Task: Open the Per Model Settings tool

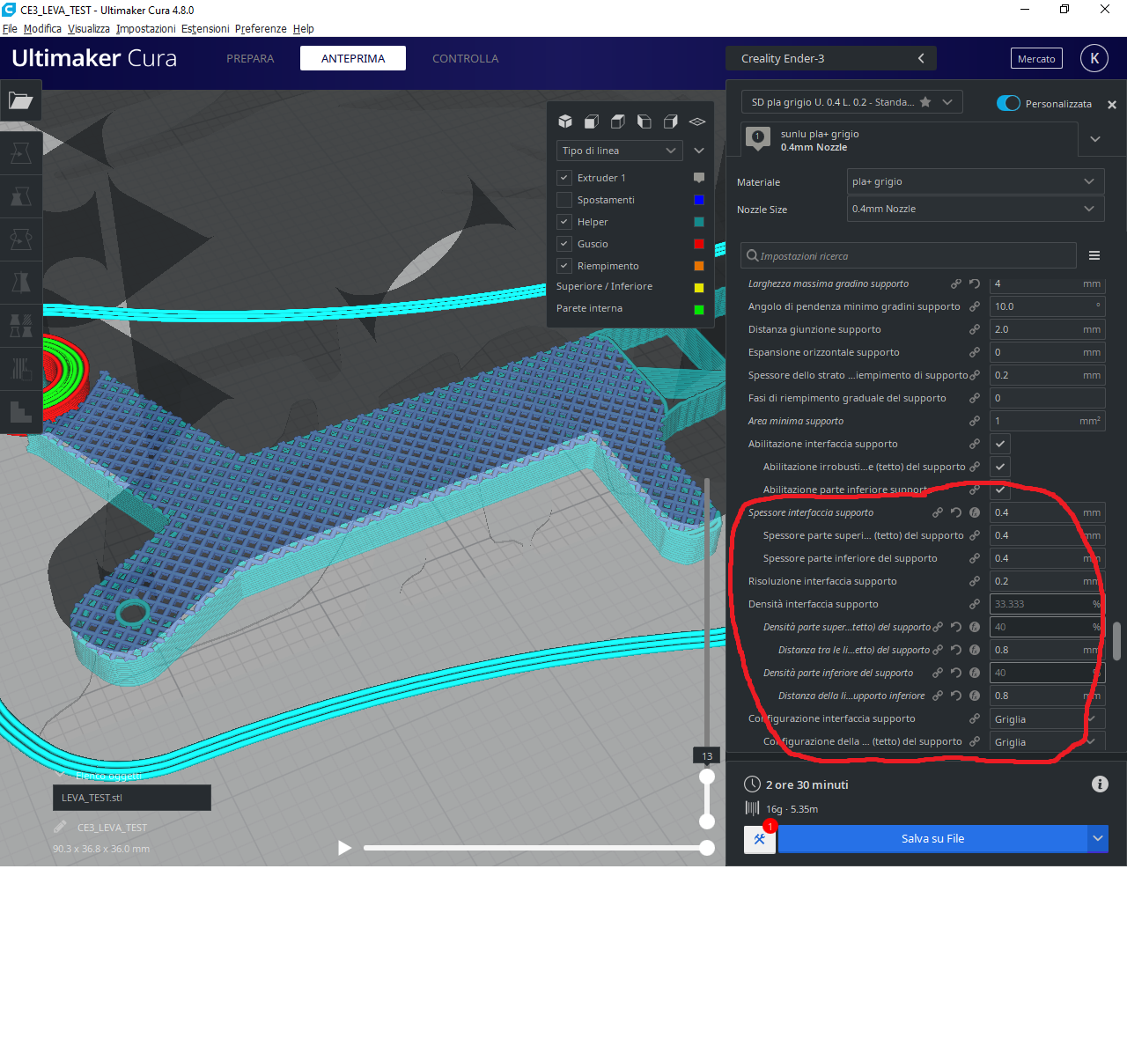Action: tap(21, 325)
